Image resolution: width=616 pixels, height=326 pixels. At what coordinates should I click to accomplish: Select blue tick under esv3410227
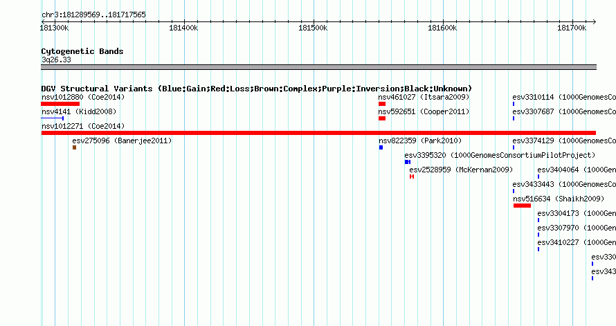(x=538, y=249)
